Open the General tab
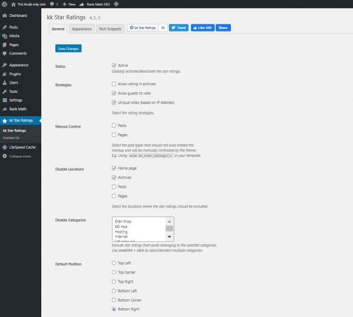The width and height of the screenshot is (353, 317). (x=58, y=29)
